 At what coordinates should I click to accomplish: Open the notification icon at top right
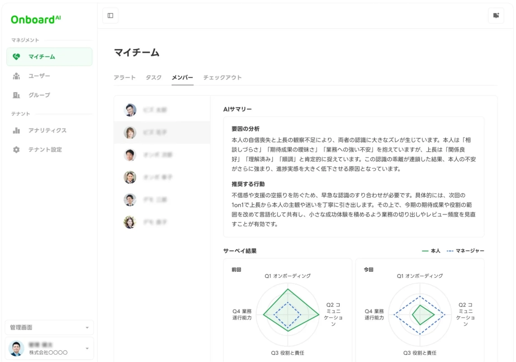496,15
